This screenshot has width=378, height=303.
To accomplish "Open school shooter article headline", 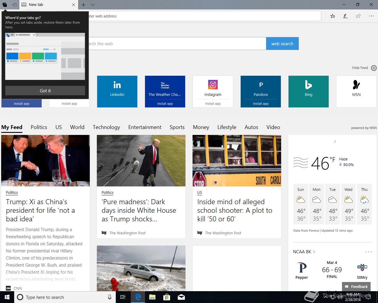I will pyautogui.click(x=235, y=210).
